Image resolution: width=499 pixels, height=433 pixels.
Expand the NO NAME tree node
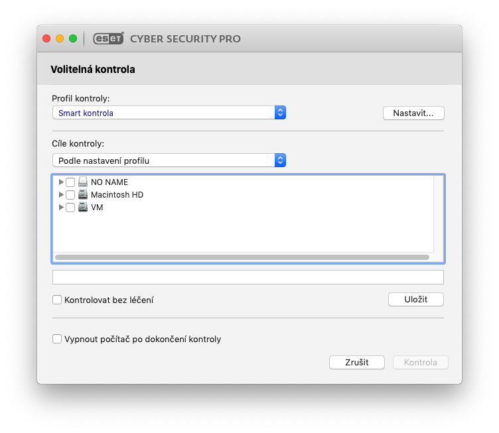click(x=61, y=182)
